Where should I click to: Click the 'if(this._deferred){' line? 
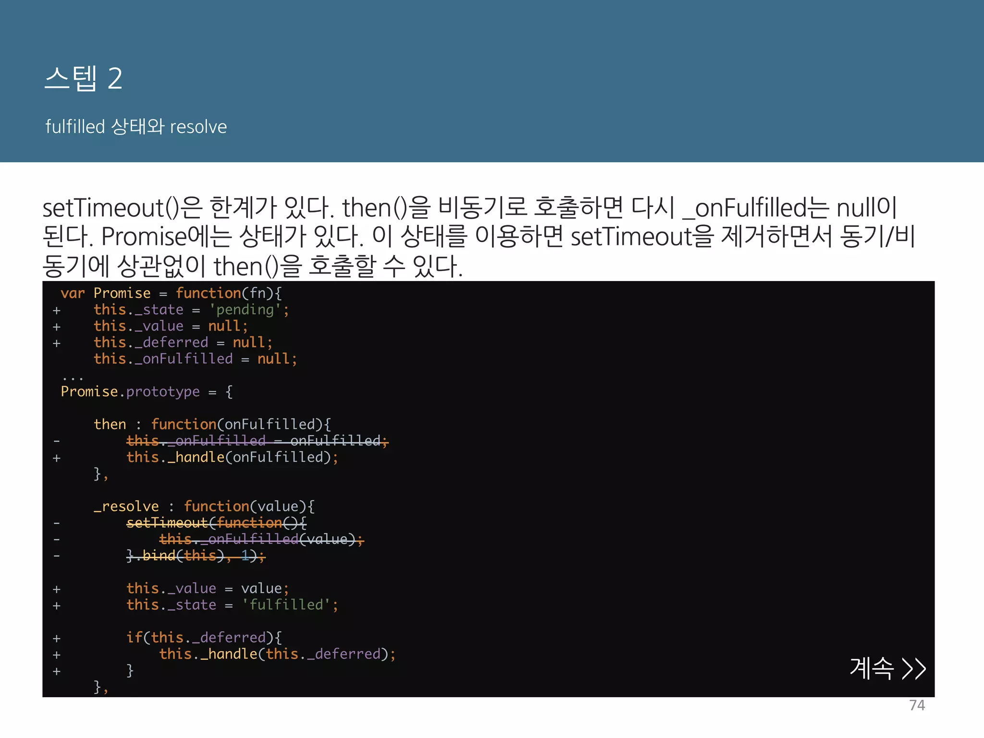click(204, 638)
